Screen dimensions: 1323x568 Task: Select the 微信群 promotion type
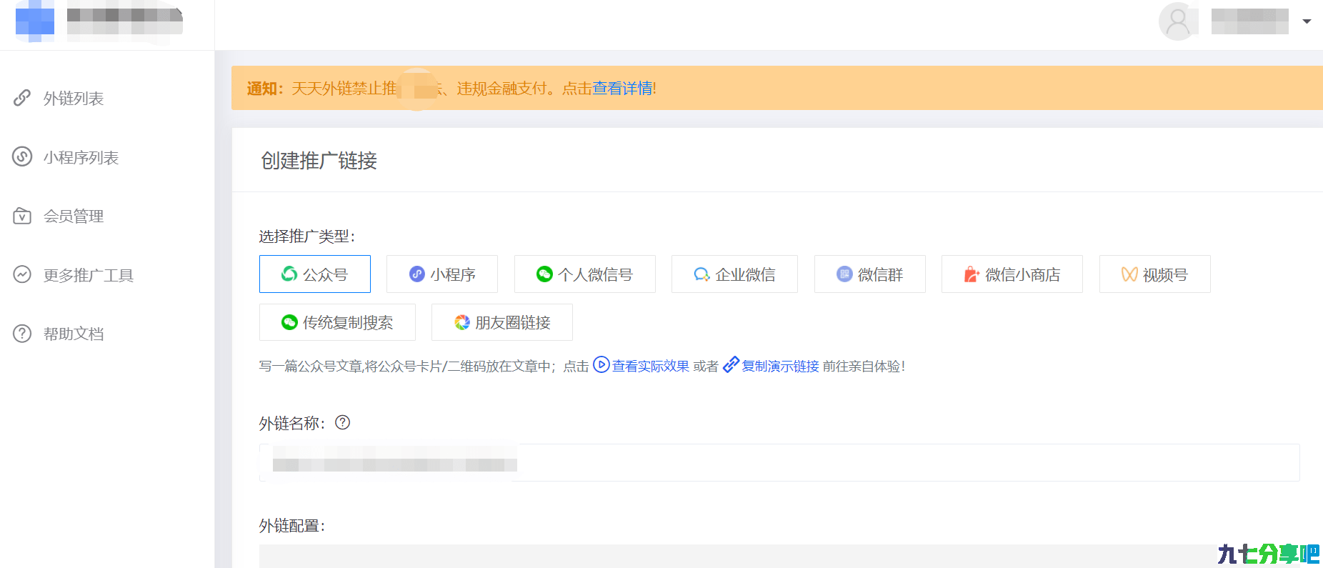870,274
